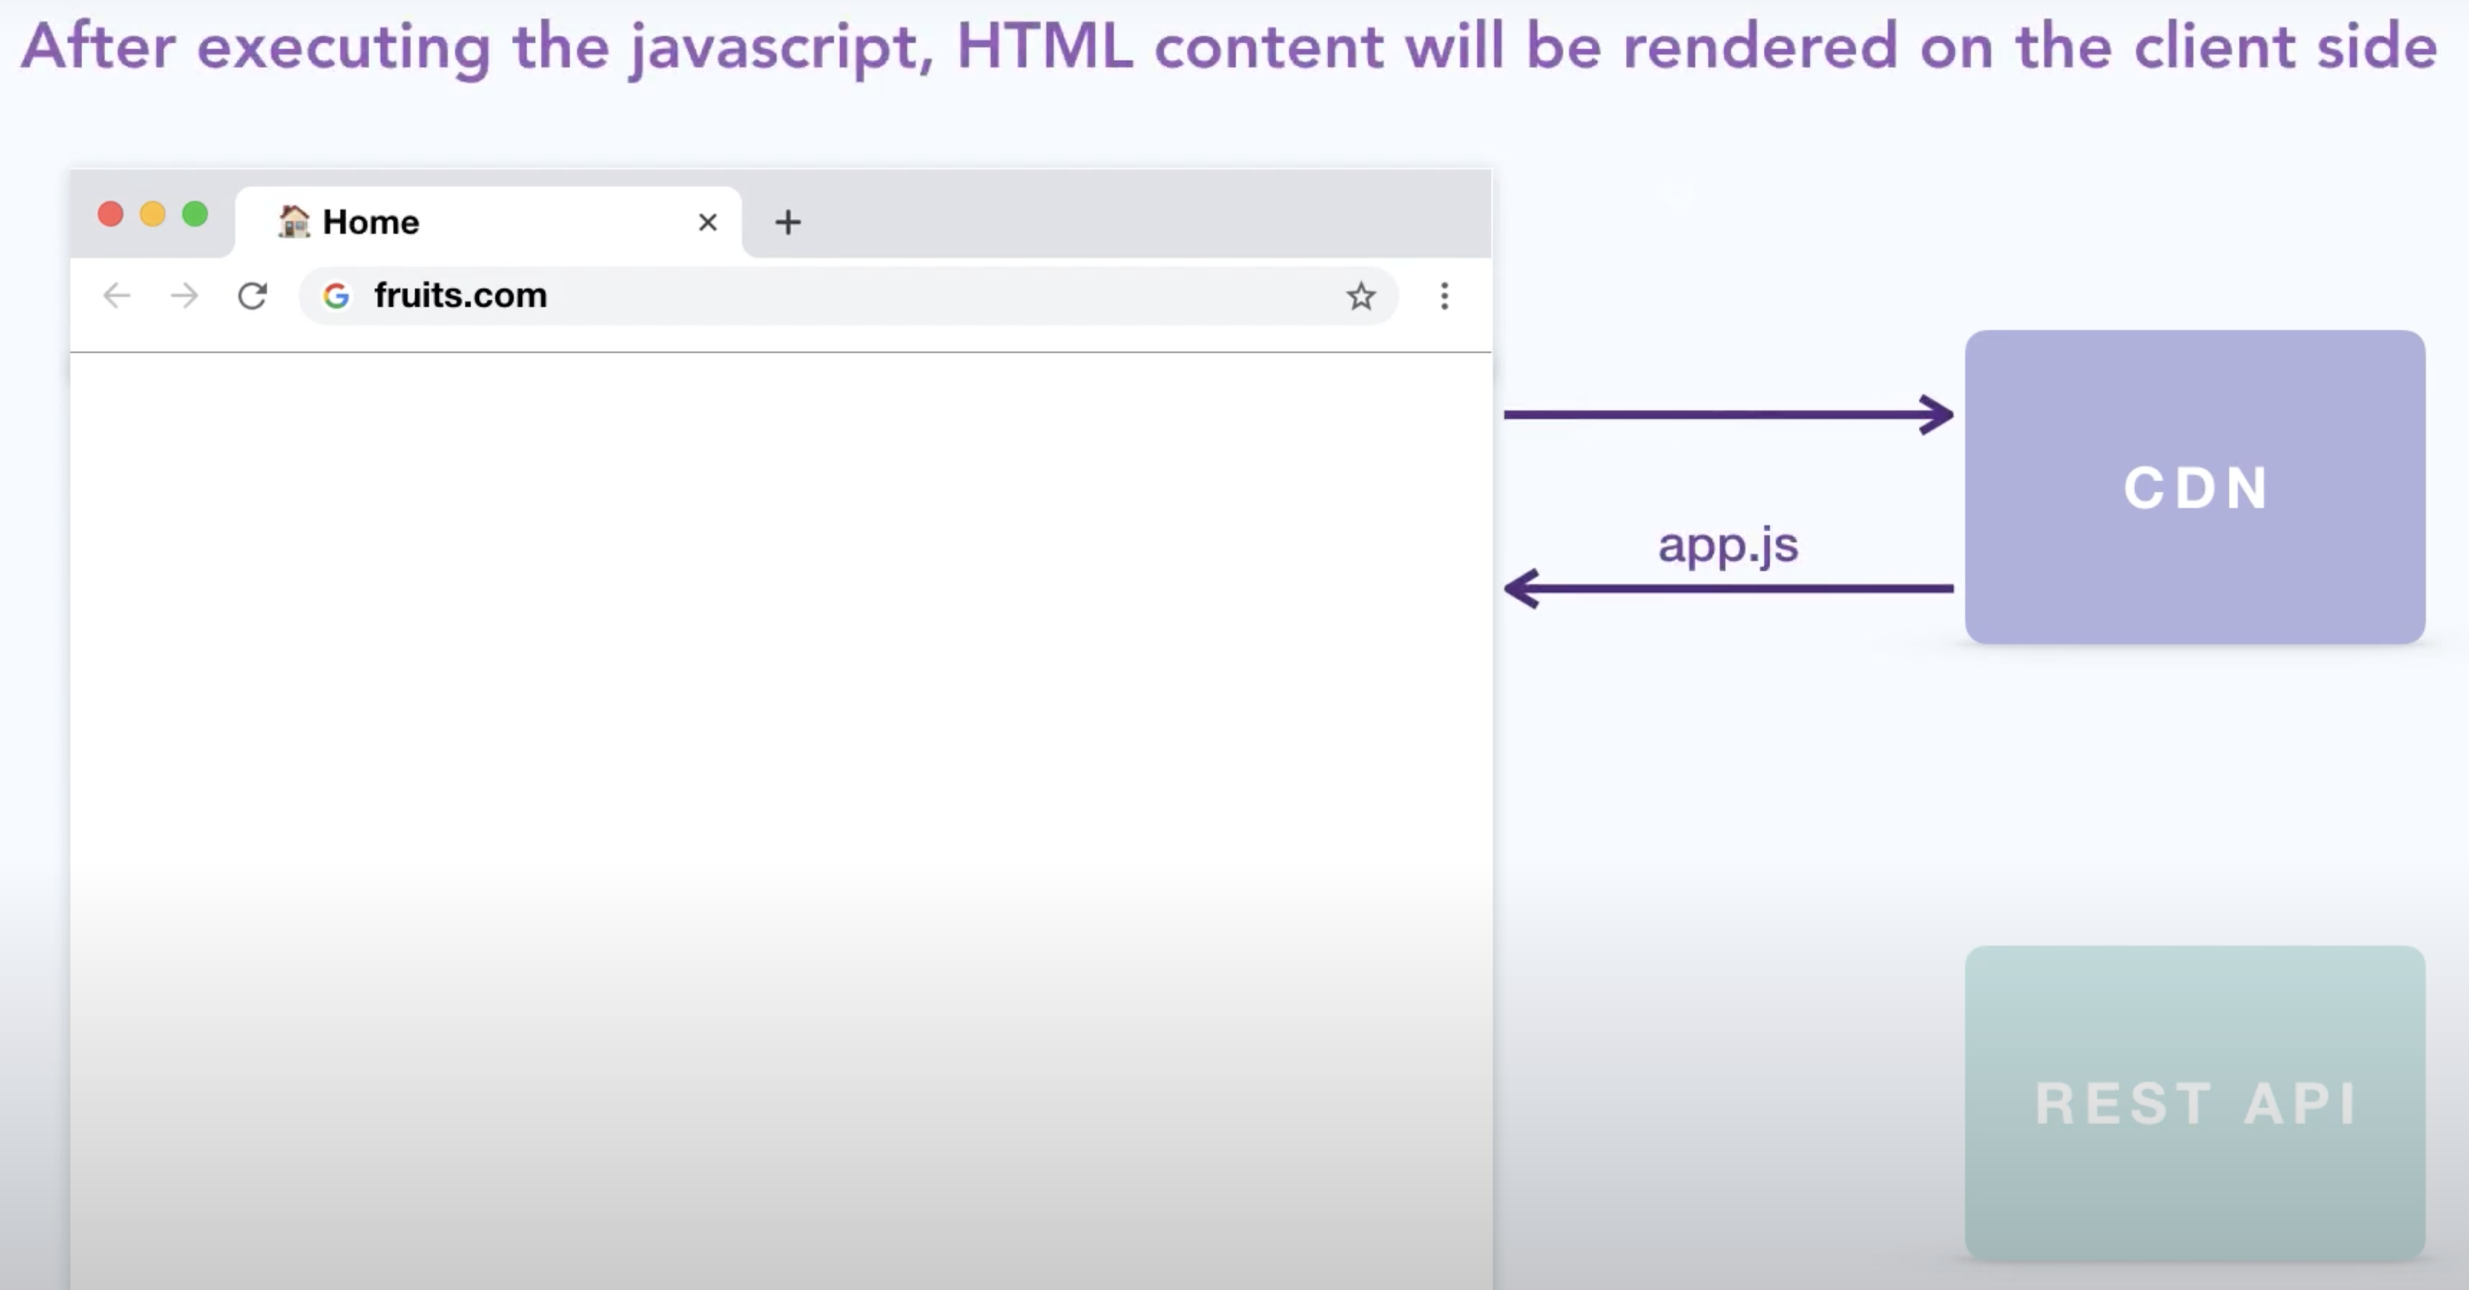Click the Google logo in address bar
The width and height of the screenshot is (2469, 1290).
click(x=335, y=296)
